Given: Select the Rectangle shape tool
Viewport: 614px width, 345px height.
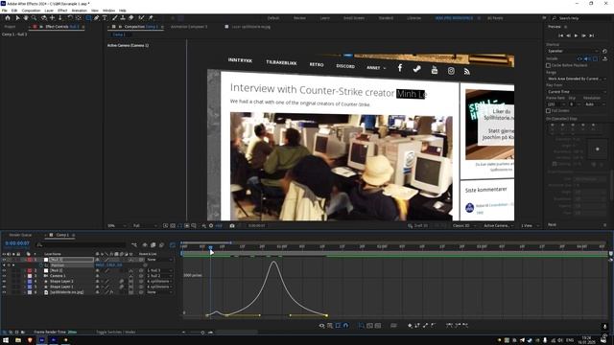Looking at the screenshot, I should coord(88,18).
